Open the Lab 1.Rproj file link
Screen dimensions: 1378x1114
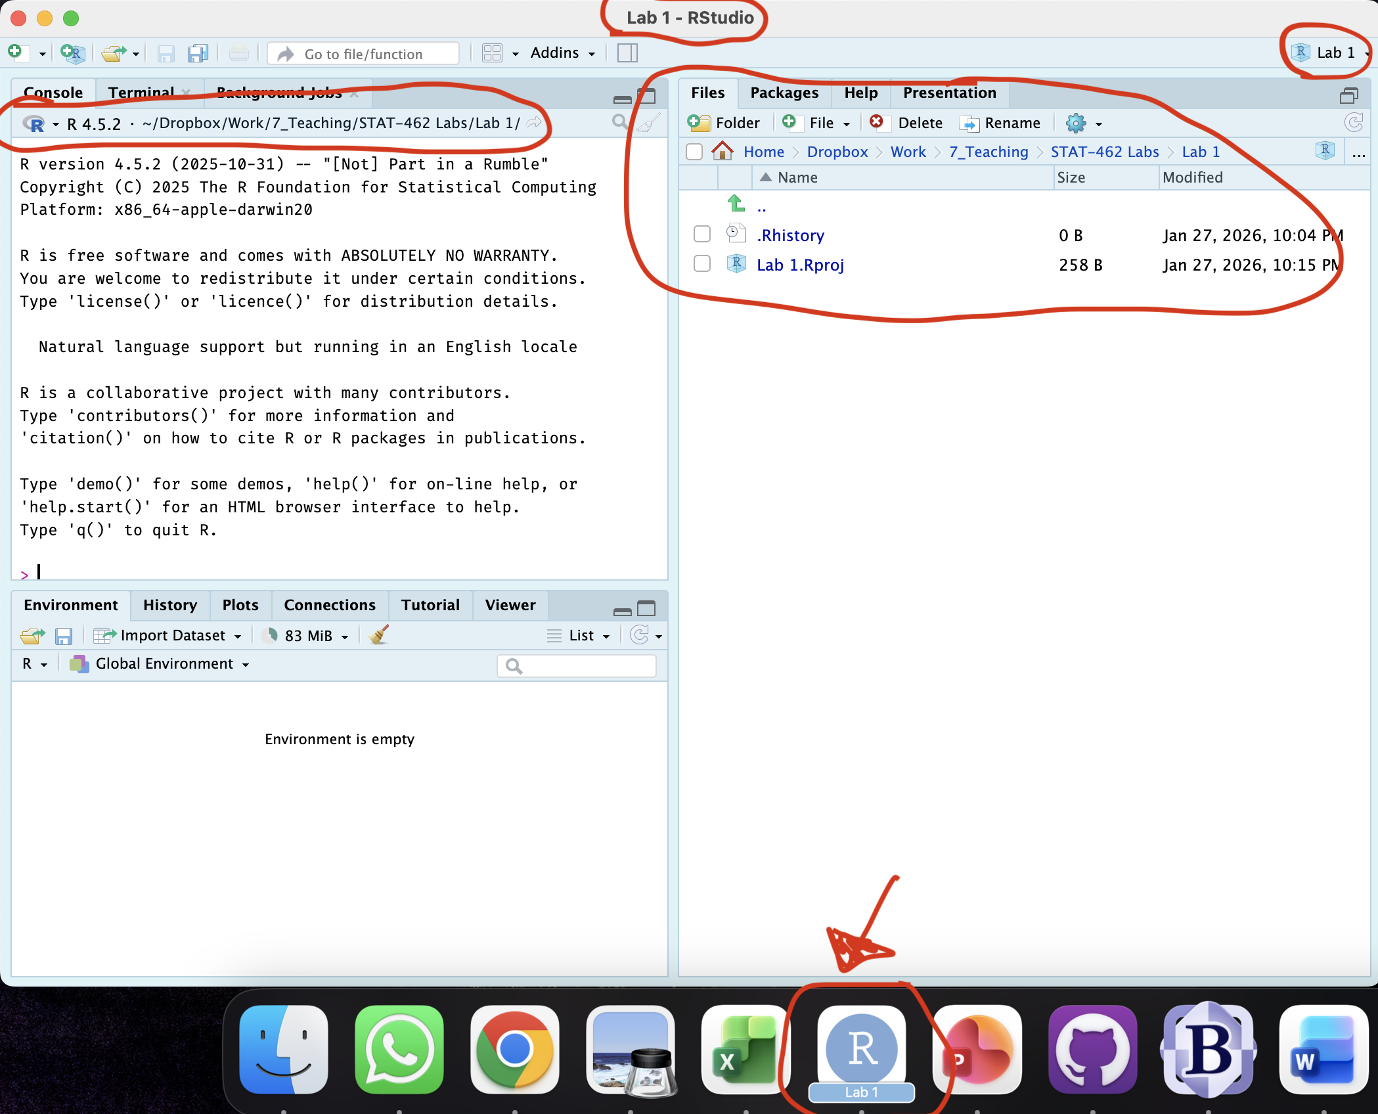801,265
